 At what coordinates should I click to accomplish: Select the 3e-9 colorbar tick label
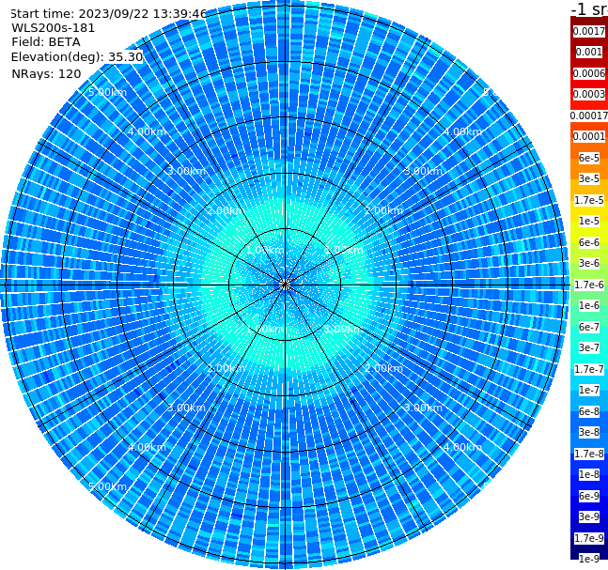(589, 516)
